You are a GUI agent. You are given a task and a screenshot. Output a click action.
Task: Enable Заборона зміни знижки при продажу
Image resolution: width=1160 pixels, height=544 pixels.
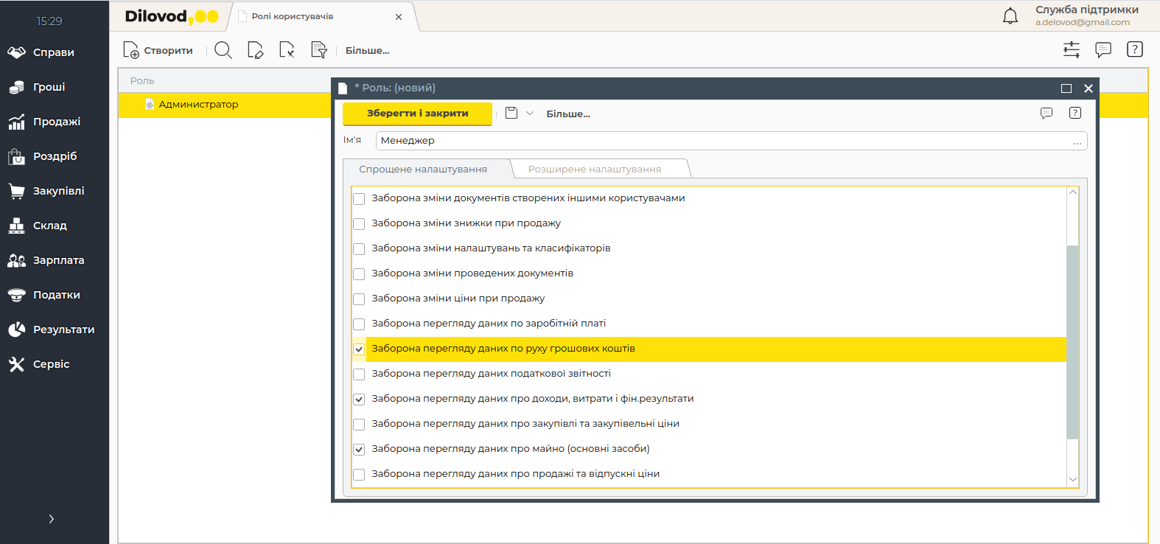click(x=359, y=224)
